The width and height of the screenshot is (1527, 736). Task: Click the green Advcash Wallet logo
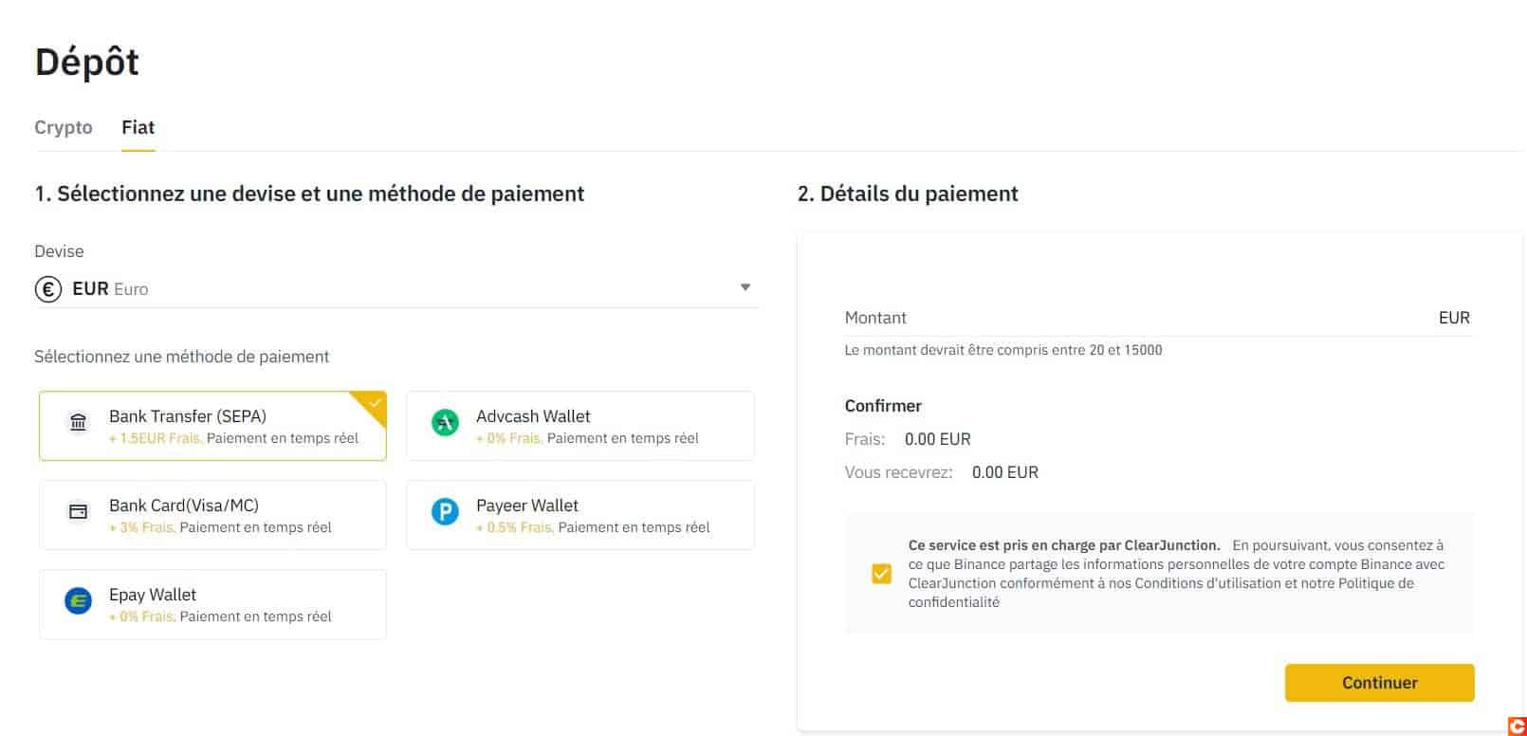(x=445, y=422)
